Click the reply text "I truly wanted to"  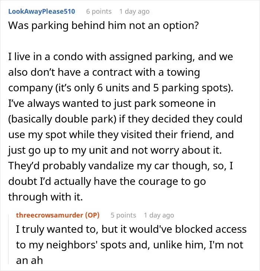[x=57, y=229]
